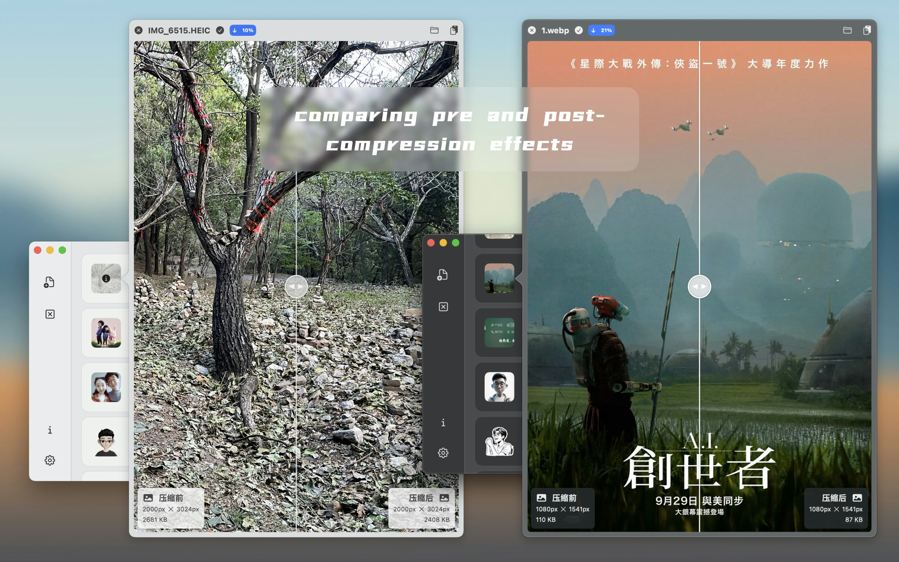
Task: Click image icon beside 压缩前 on forest photo
Action: 148,498
